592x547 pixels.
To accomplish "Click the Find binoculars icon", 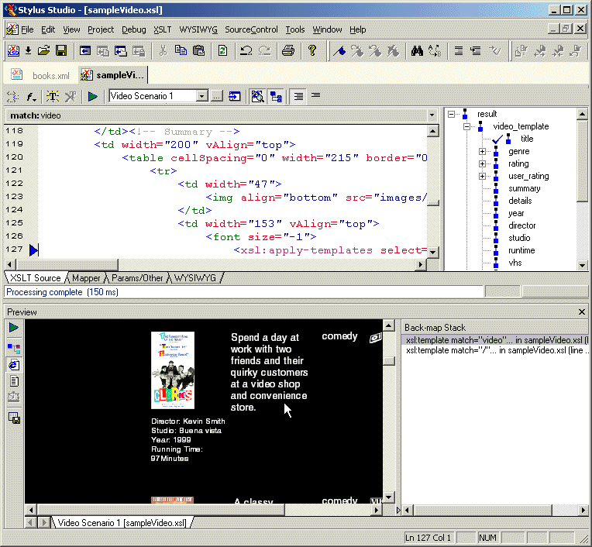I will point(417,51).
